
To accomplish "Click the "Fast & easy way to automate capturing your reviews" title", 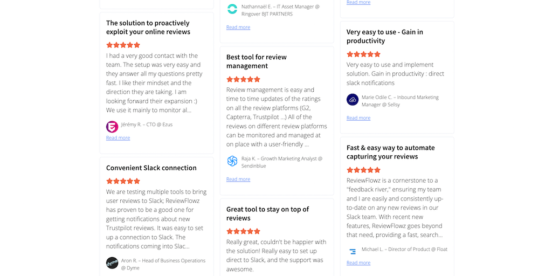I will pyautogui.click(x=390, y=152).
